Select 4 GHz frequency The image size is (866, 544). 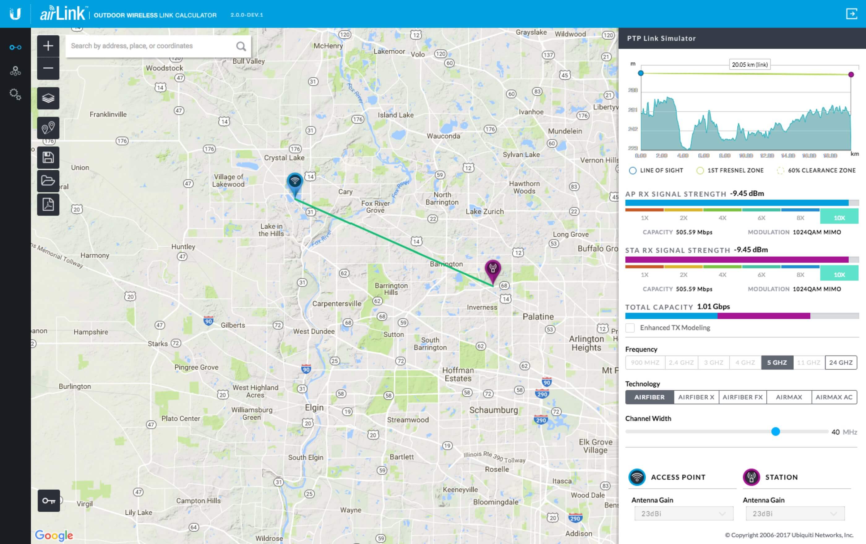click(x=745, y=363)
